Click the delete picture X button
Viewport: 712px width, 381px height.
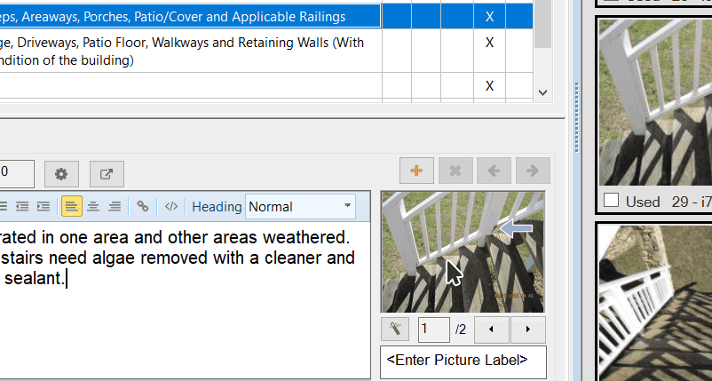[x=455, y=171]
